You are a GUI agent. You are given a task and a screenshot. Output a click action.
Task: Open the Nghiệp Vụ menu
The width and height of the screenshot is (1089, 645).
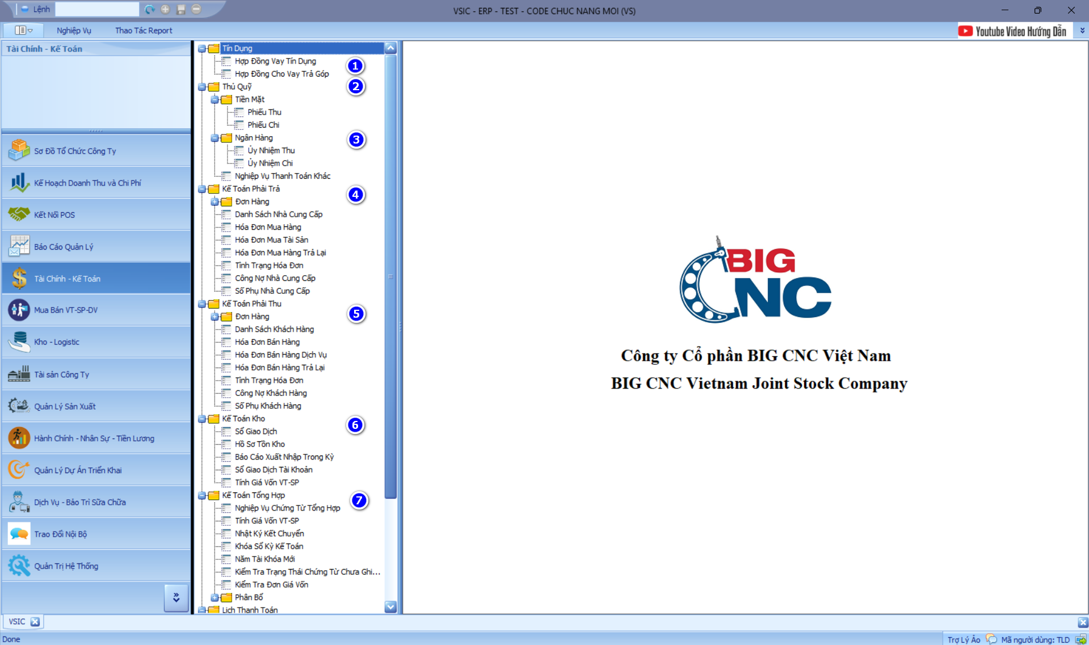(x=74, y=31)
